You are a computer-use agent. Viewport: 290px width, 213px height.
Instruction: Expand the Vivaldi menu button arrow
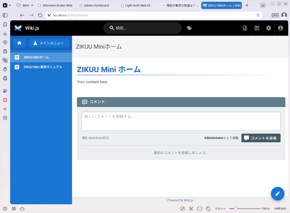point(10,5)
